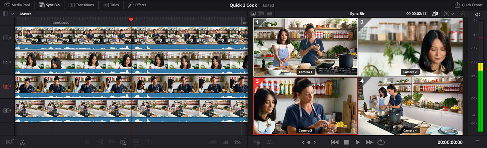The height and width of the screenshot is (148, 487).
Task: Switch to the Sync Bin tab
Action: (x=49, y=5)
